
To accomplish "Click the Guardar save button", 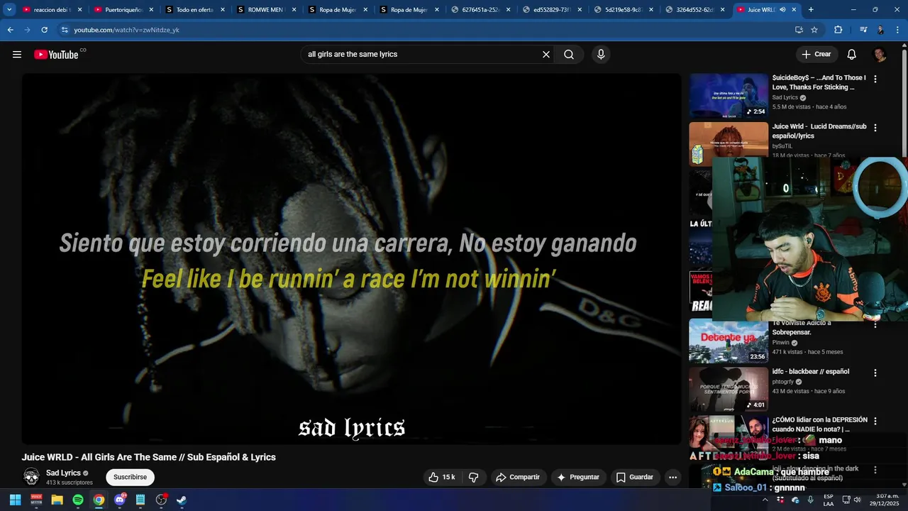I will tap(634, 477).
